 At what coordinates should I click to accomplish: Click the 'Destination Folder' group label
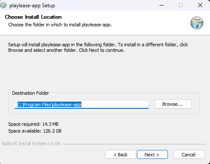coord(30,93)
